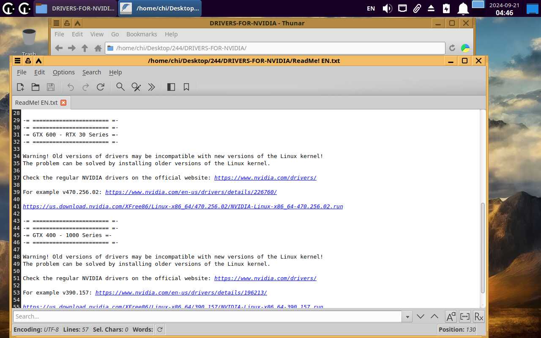Open Find with the magnifier icon
The width and height of the screenshot is (541, 338).
point(120,87)
